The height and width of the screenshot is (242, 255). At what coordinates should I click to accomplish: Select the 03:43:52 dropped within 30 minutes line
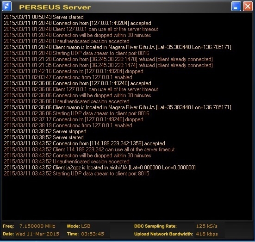[78, 155]
